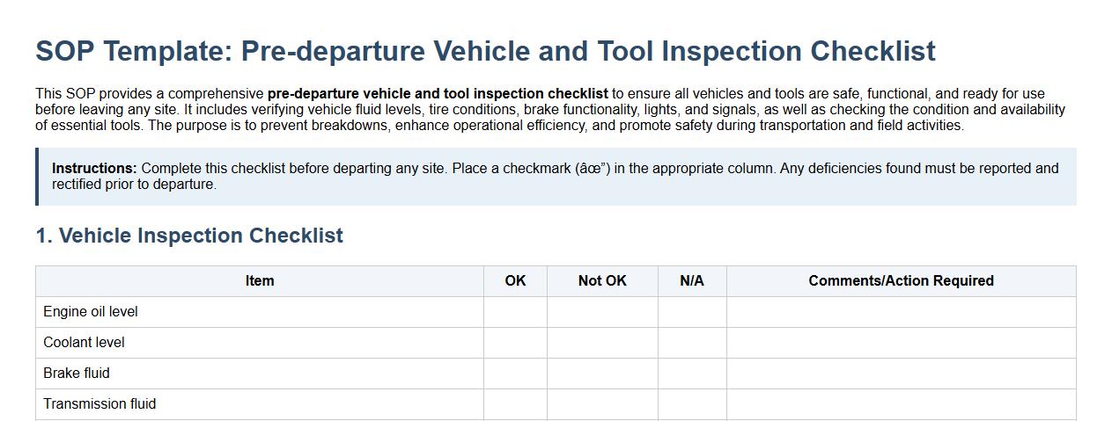Click the comments cell for Engine oil level
This screenshot has width=1112, height=421.
[x=901, y=312]
